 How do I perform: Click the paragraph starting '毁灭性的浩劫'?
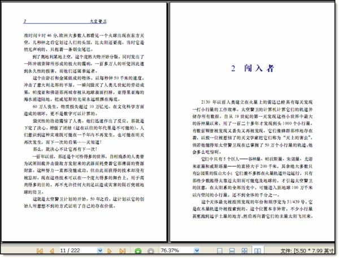pos(84,131)
